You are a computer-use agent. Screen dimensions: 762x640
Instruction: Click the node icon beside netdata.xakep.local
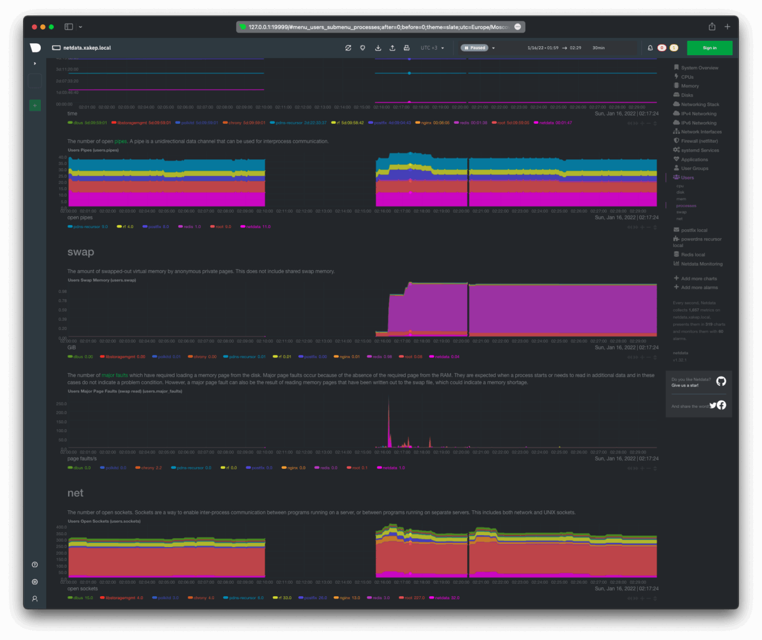point(56,48)
